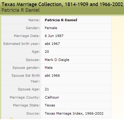Click the Patricia R Daniel subtitle heading
This screenshot has width=124, height=121.
(21, 10)
